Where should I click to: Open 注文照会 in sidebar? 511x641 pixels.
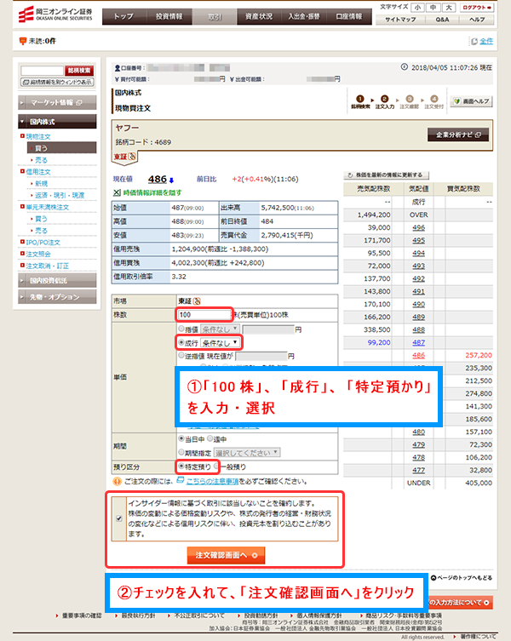(x=38, y=254)
